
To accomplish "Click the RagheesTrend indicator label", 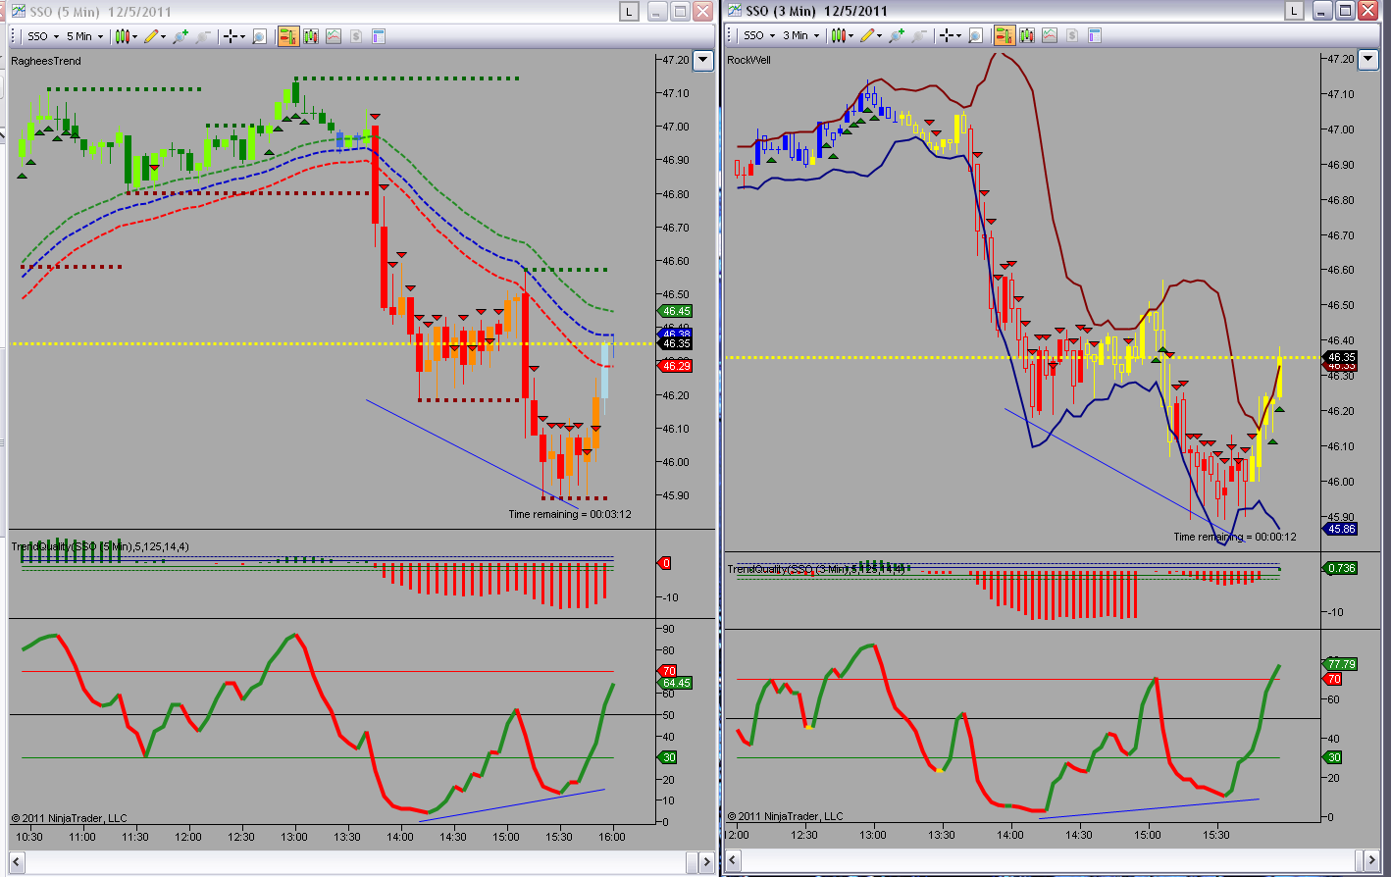I will coord(46,61).
